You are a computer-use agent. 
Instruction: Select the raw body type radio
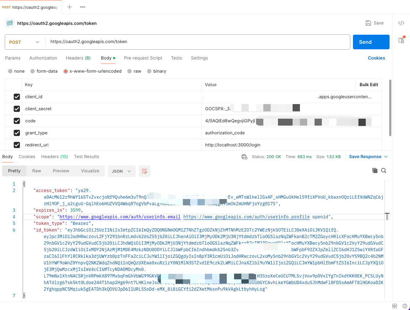tap(129, 71)
